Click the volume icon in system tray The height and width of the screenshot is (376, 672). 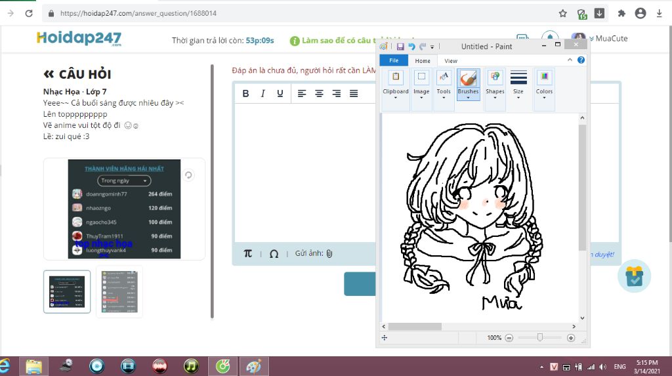coord(602,367)
